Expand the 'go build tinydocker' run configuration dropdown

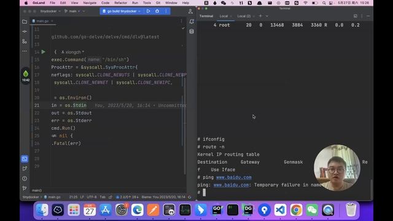coord(139,11)
